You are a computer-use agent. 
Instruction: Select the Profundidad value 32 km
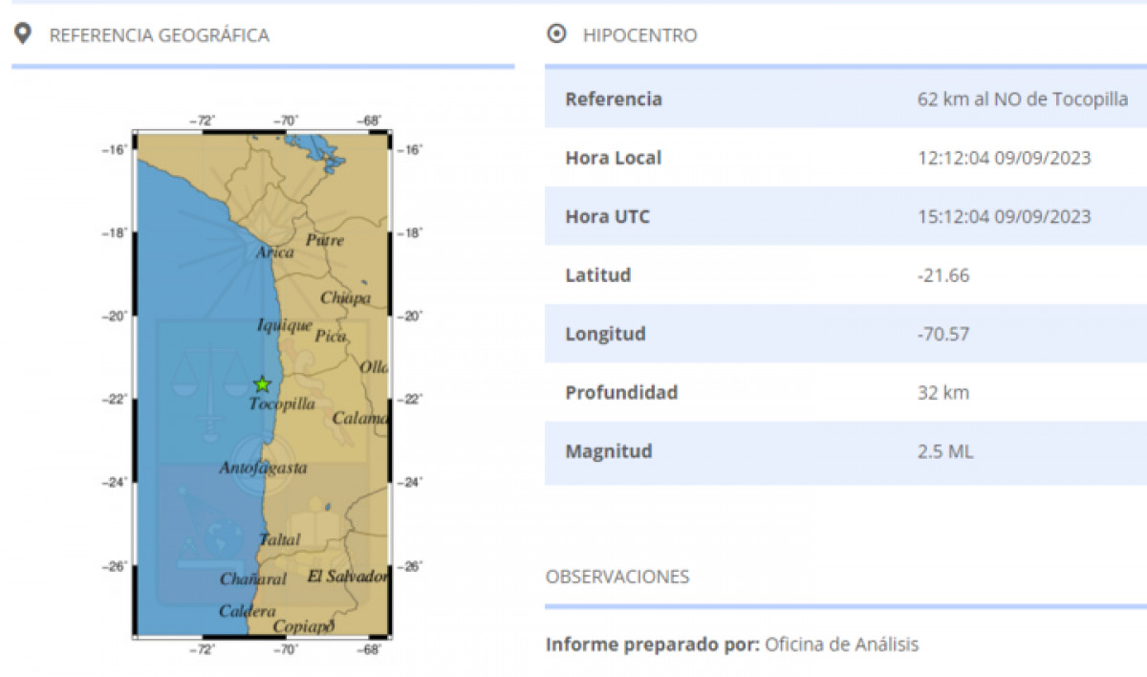942,393
